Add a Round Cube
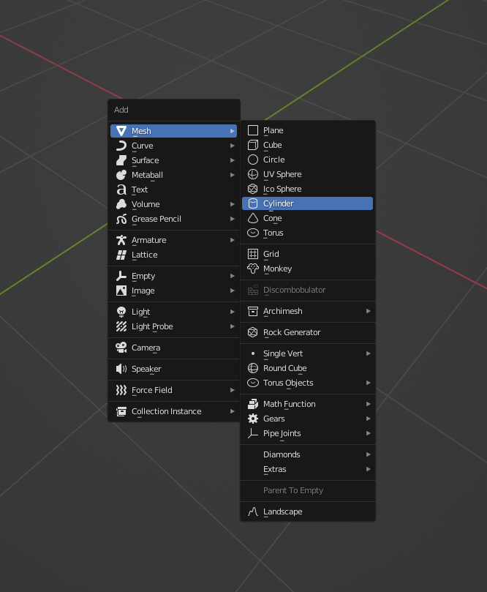 tap(307, 368)
